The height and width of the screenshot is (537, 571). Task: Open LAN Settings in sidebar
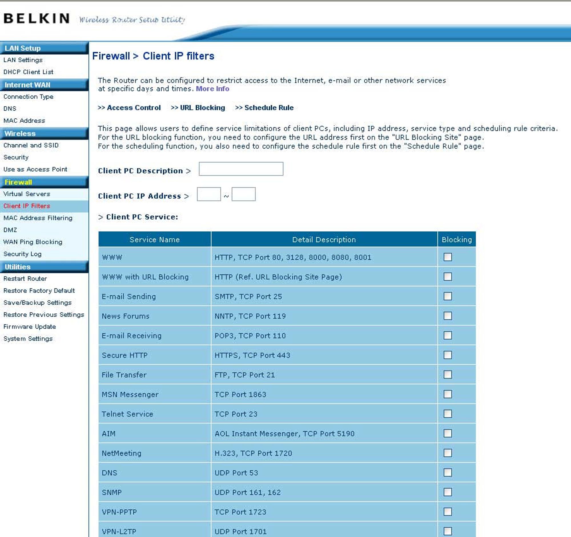23,60
